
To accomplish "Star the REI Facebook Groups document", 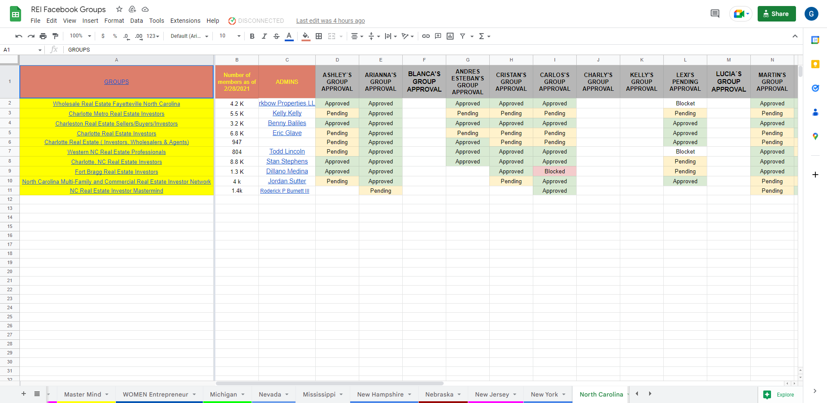I will (x=119, y=9).
